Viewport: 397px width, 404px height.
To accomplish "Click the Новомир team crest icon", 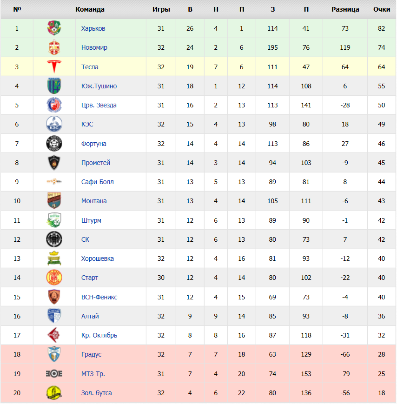I will (54, 47).
